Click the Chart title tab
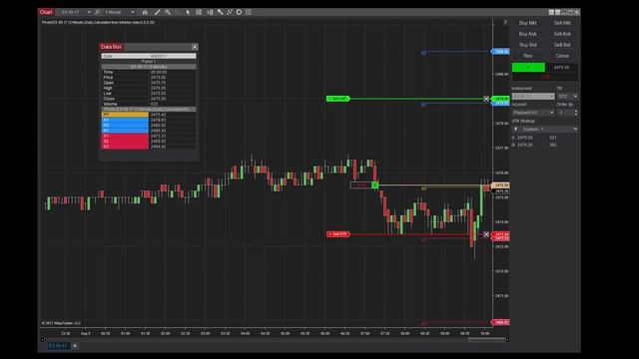The width and height of the screenshot is (639, 359). coord(46,12)
